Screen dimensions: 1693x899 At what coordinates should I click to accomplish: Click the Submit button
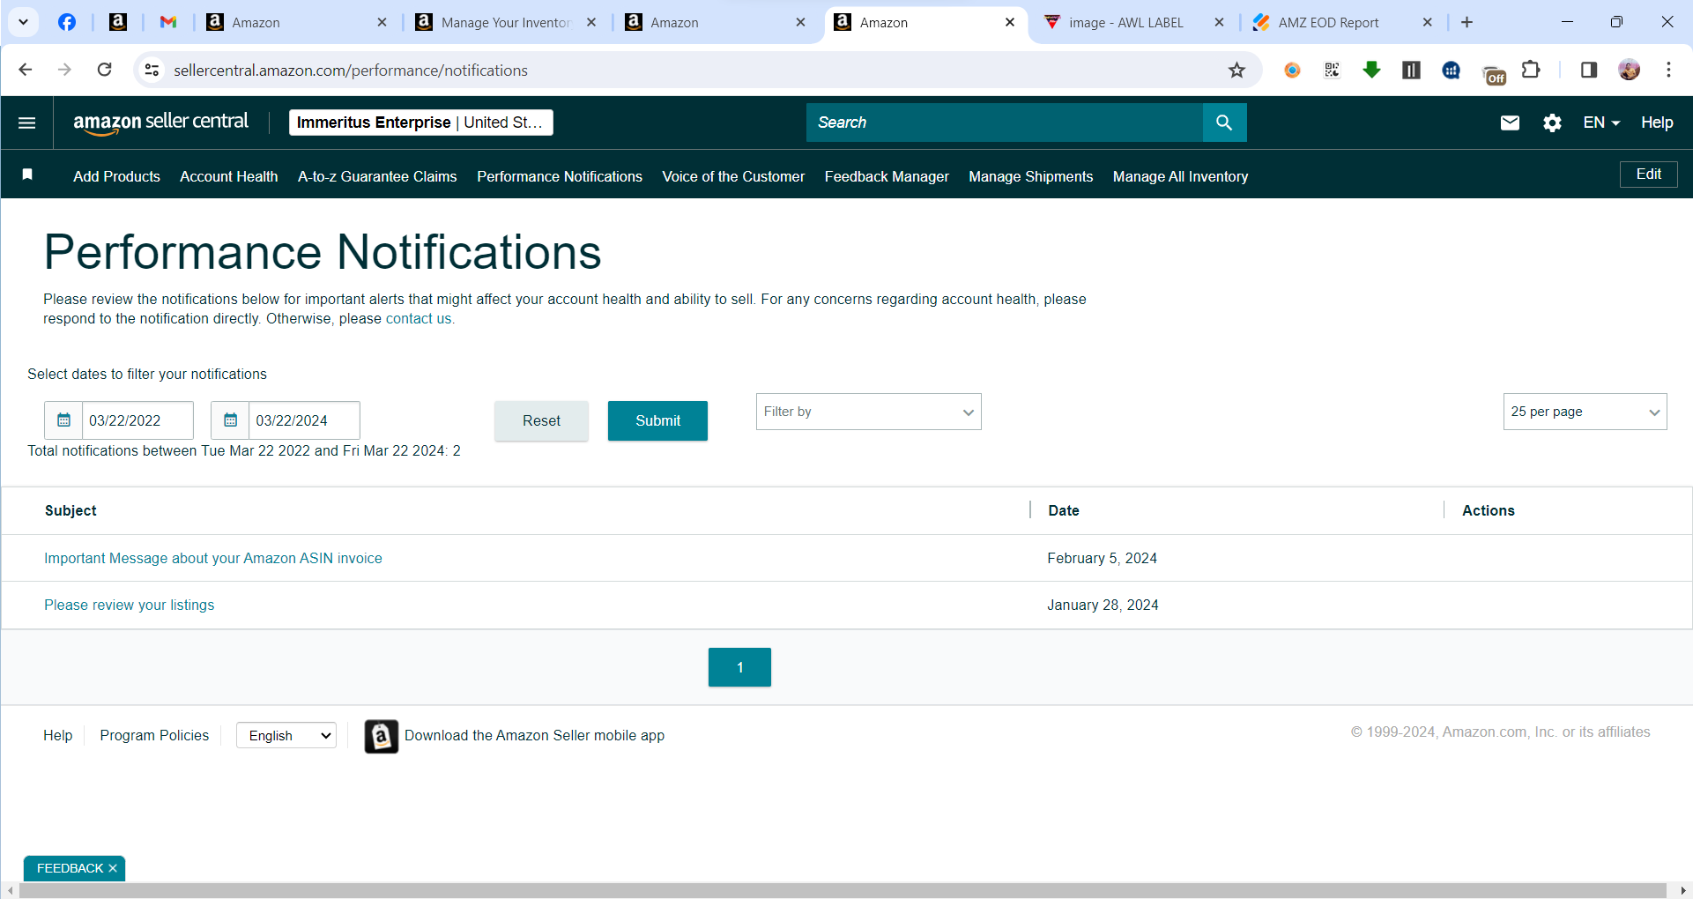pos(657,420)
